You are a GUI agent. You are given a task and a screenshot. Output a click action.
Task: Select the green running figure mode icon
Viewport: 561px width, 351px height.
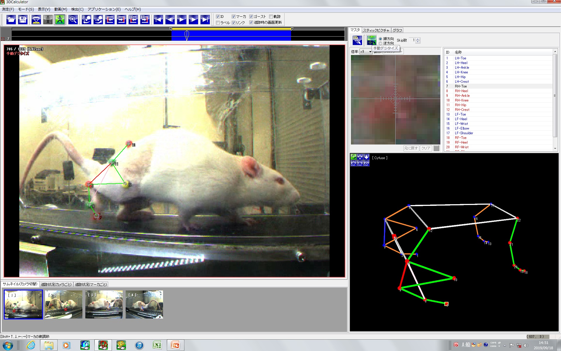point(60,20)
